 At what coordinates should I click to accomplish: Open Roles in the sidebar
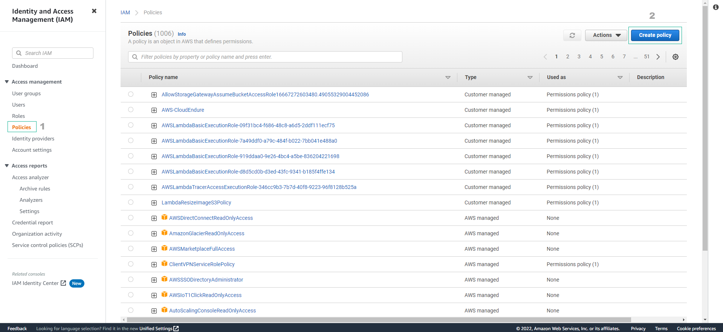18,116
